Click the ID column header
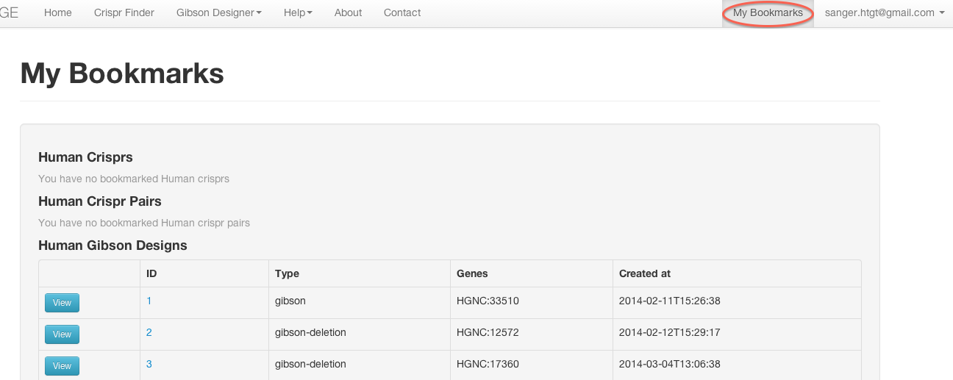 [151, 273]
